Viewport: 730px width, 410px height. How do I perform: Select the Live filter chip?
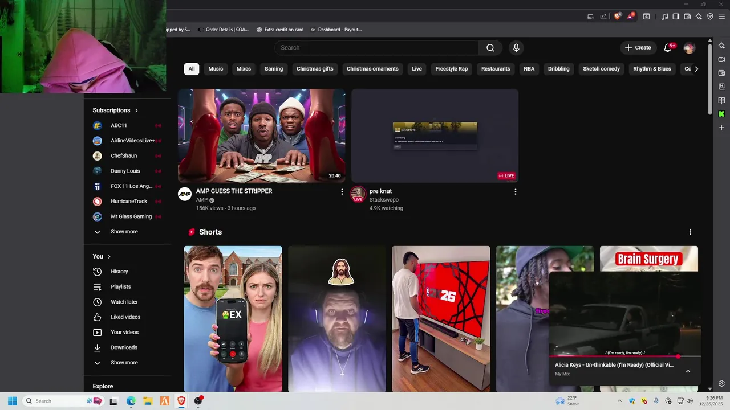[417, 69]
